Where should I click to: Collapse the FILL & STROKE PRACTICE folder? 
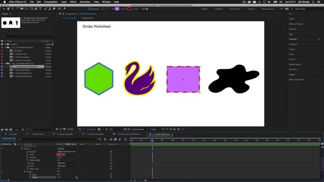tap(5, 63)
